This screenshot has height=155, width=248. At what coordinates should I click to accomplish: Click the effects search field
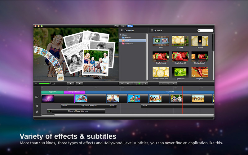[205, 30]
